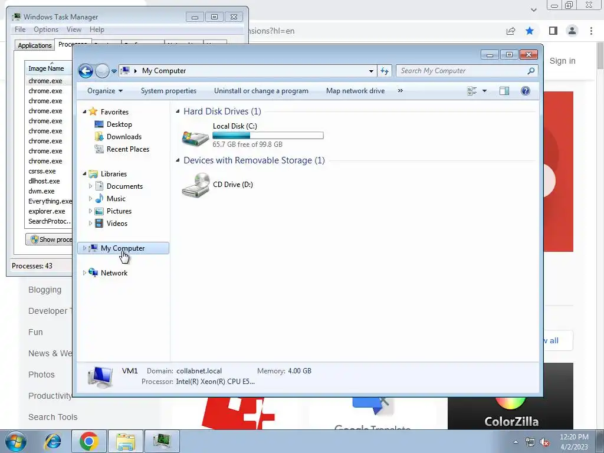Click Chrome profile avatar icon
604x453 pixels.
(572, 31)
